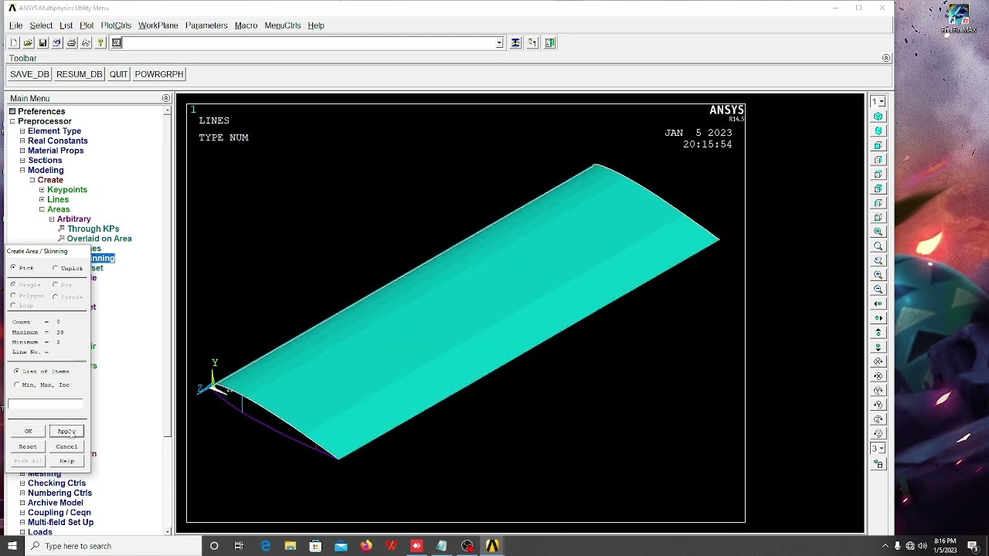The image size is (989, 556).
Task: Open the Windows Start button
Action: pyautogui.click(x=12, y=546)
